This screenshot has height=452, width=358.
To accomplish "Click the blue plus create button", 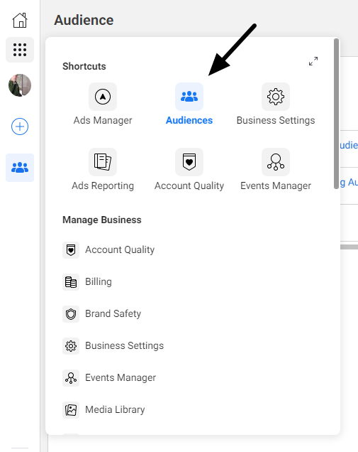I will pyautogui.click(x=20, y=127).
